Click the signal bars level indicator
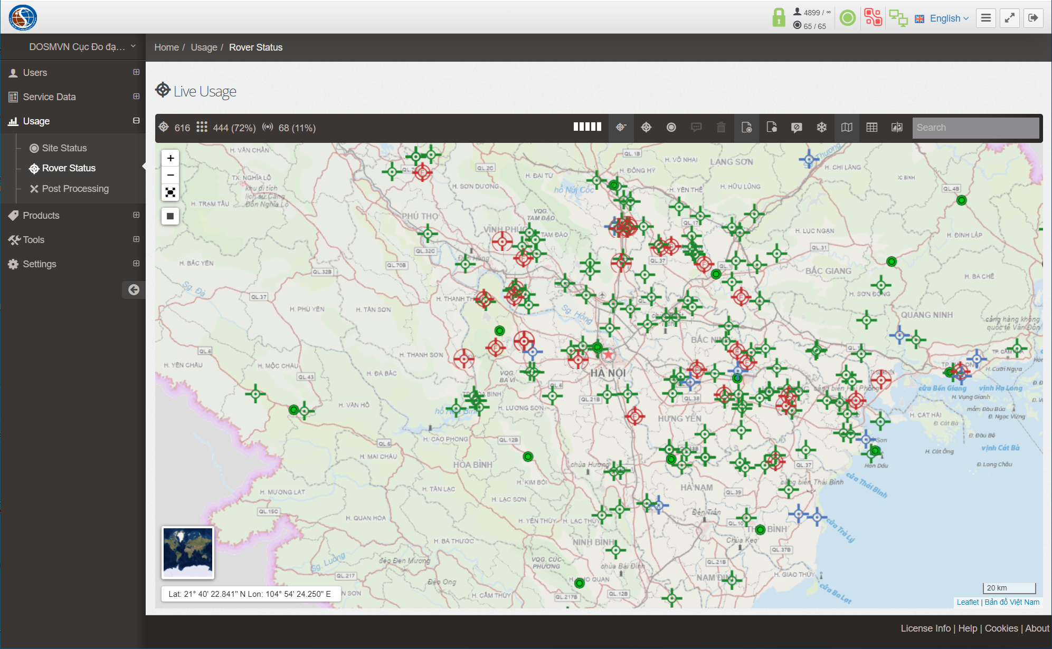This screenshot has width=1052, height=649. click(587, 127)
